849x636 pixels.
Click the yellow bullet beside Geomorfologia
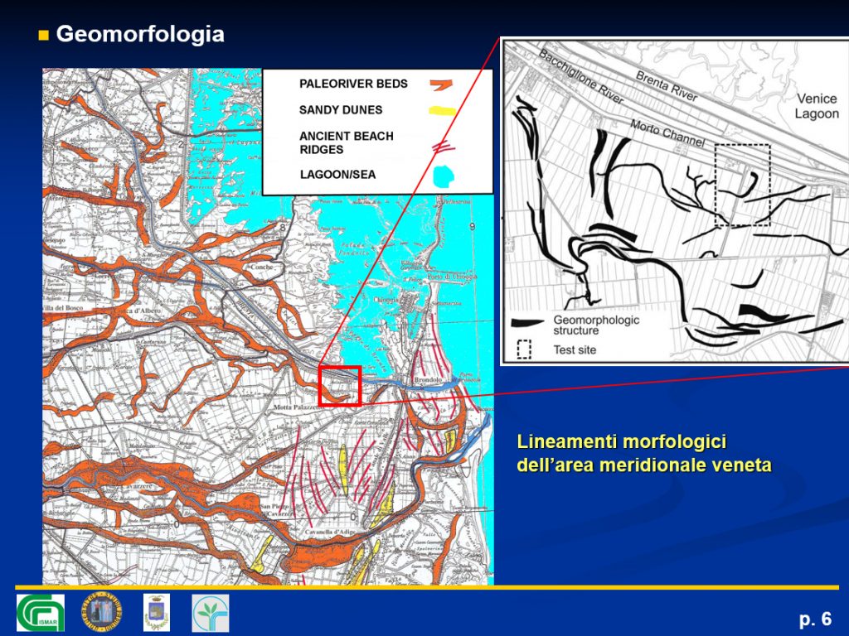pos(45,35)
